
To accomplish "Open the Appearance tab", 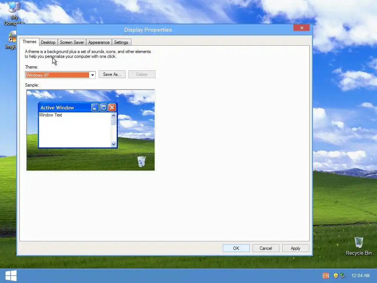I will (99, 42).
